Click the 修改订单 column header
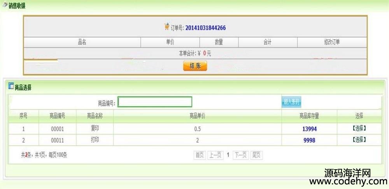 tap(332, 42)
